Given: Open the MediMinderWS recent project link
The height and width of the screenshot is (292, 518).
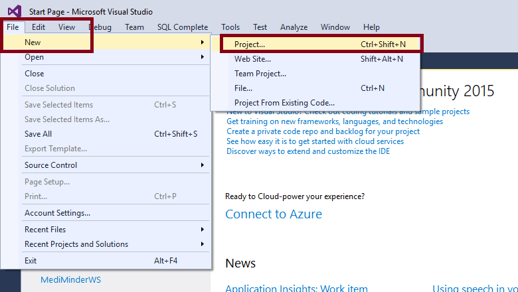Looking at the screenshot, I should click(x=70, y=280).
